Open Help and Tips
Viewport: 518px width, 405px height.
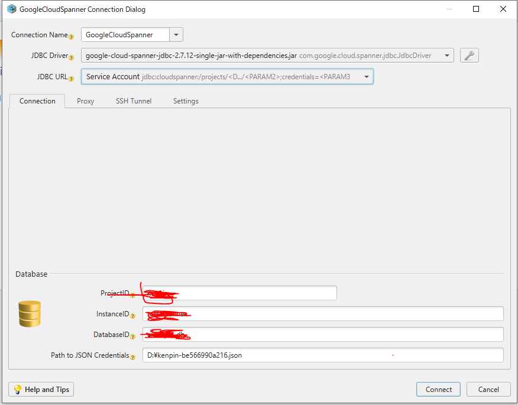[x=41, y=389]
